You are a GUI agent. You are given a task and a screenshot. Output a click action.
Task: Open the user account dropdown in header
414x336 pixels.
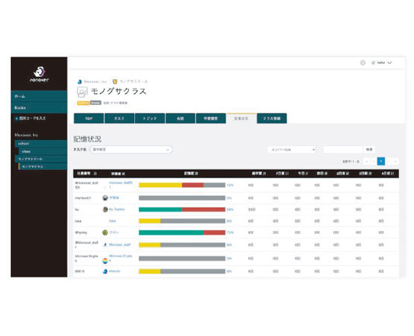point(381,63)
